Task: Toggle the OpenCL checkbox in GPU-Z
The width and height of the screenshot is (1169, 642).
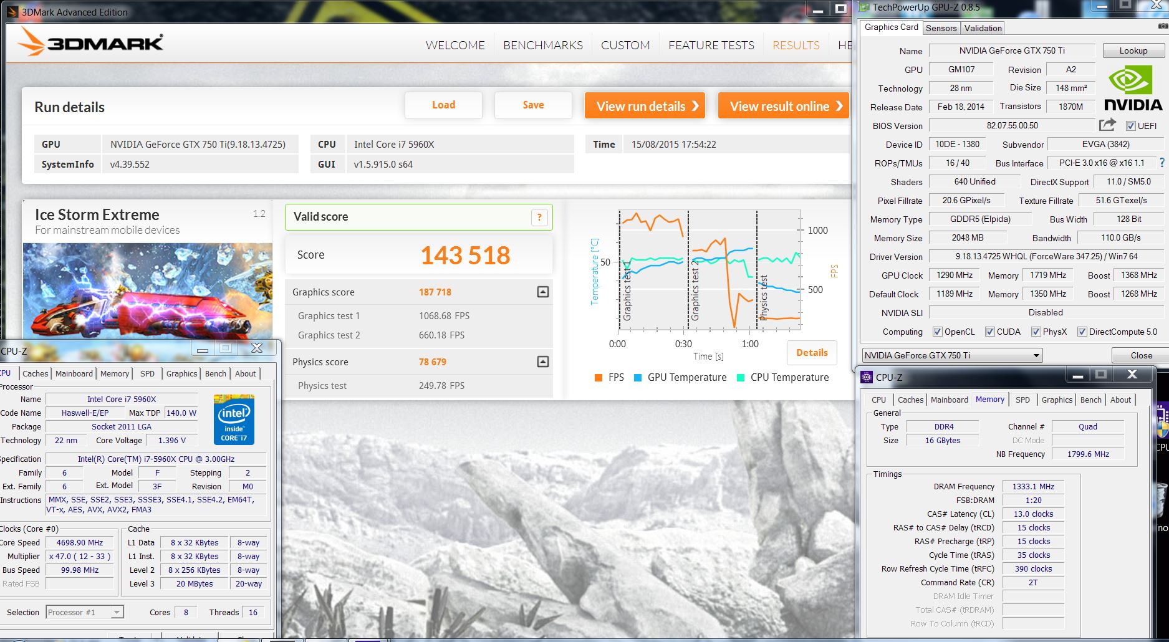Action: pyautogui.click(x=937, y=332)
